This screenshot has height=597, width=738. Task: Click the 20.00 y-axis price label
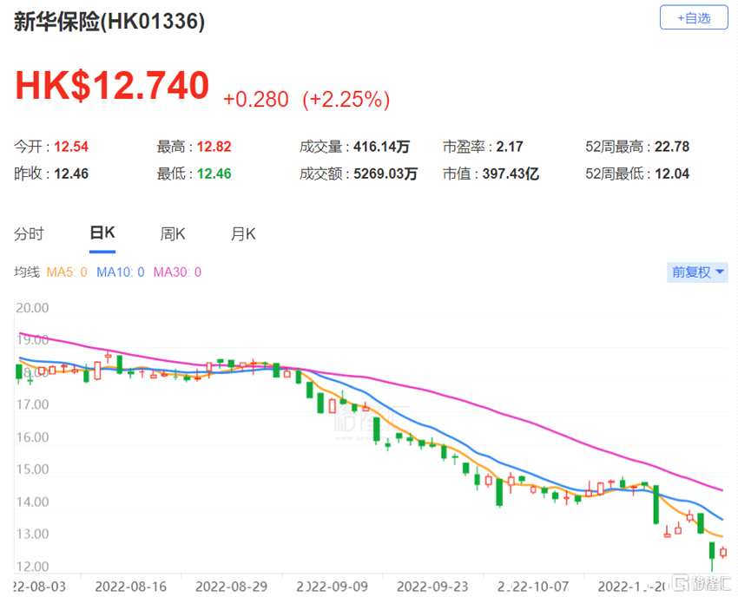(x=32, y=308)
